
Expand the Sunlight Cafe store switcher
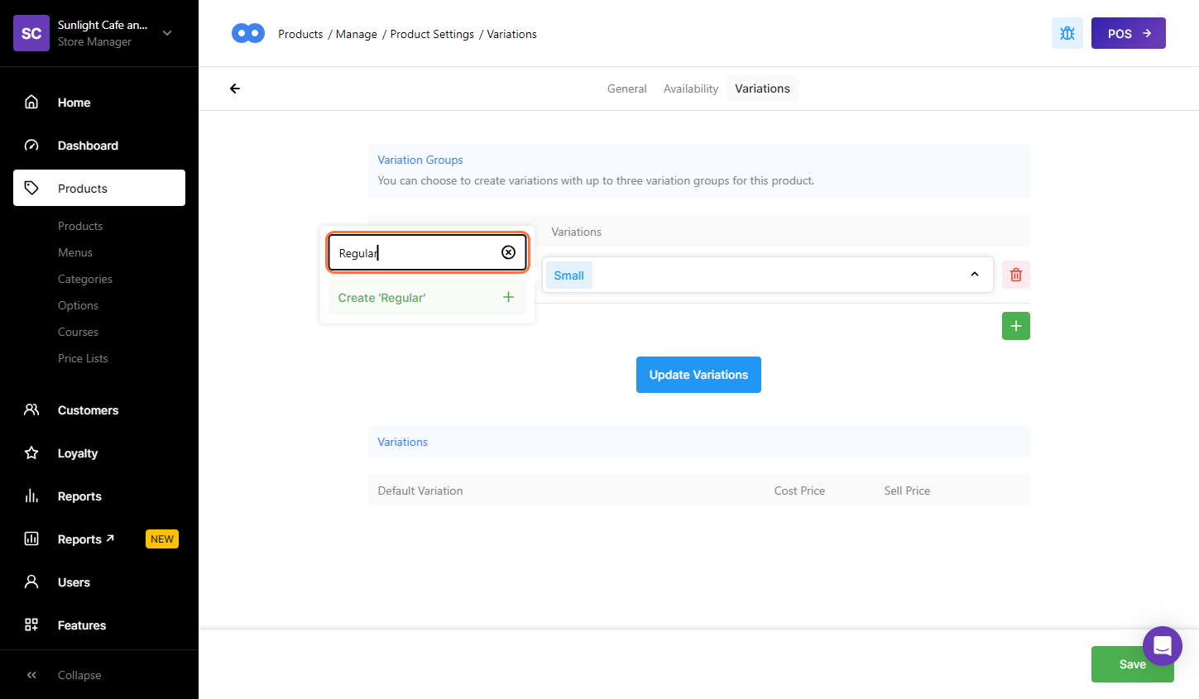coord(167,33)
